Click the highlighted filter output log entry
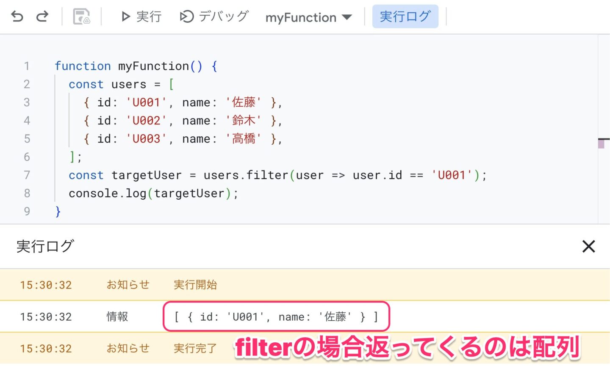The height and width of the screenshot is (366, 610). click(276, 316)
